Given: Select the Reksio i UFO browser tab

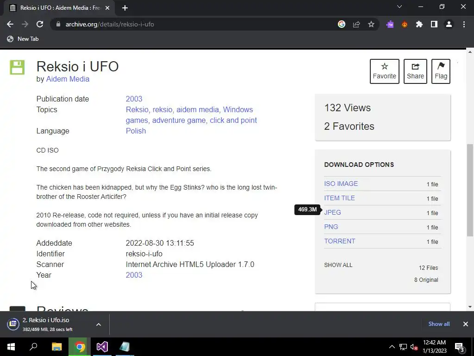Looking at the screenshot, I should (59, 8).
